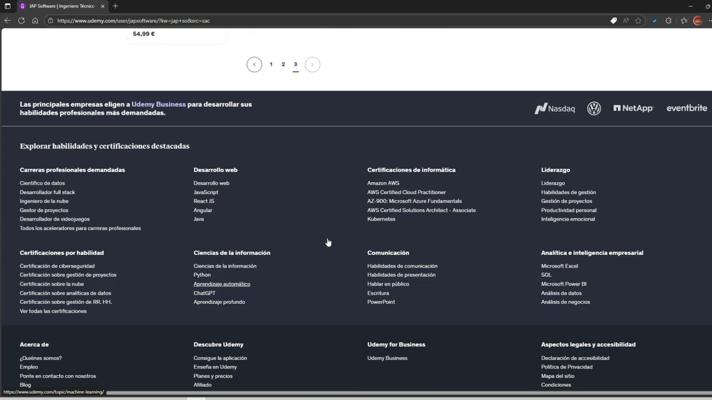Open the SQL link
This screenshot has width=712, height=400.
(x=546, y=275)
